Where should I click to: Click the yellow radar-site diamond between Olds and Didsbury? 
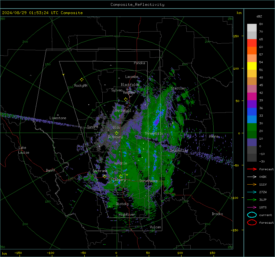(x=116, y=133)
